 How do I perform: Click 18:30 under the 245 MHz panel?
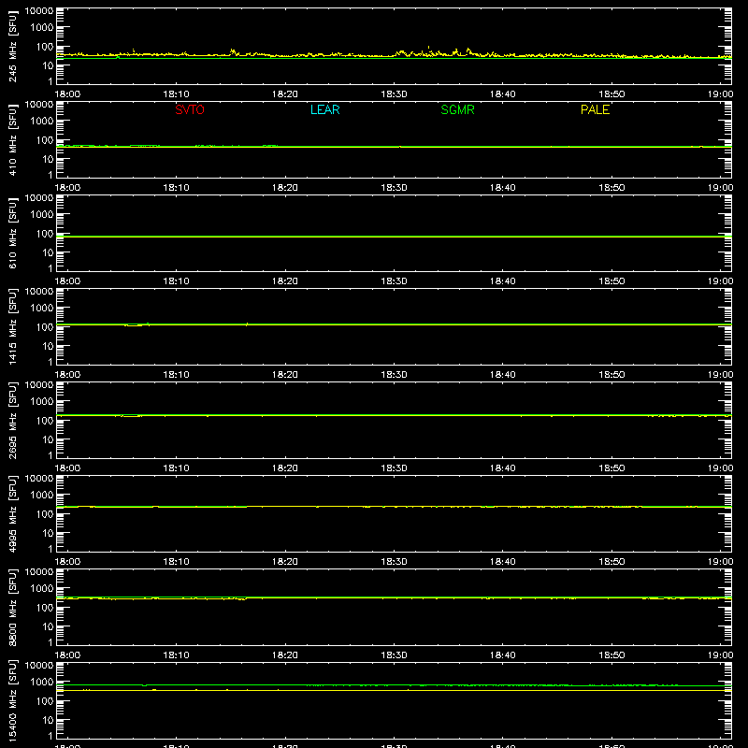coord(394,94)
